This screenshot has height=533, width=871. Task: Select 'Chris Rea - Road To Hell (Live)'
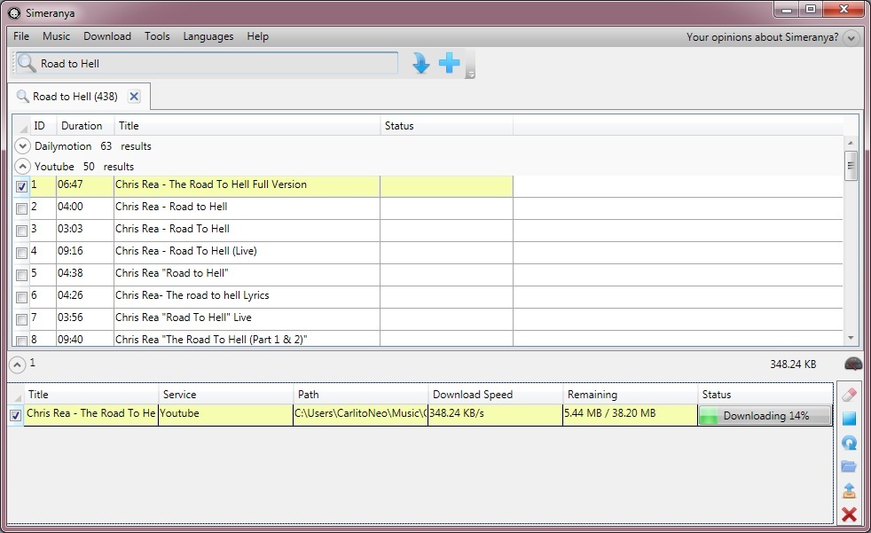coord(186,251)
